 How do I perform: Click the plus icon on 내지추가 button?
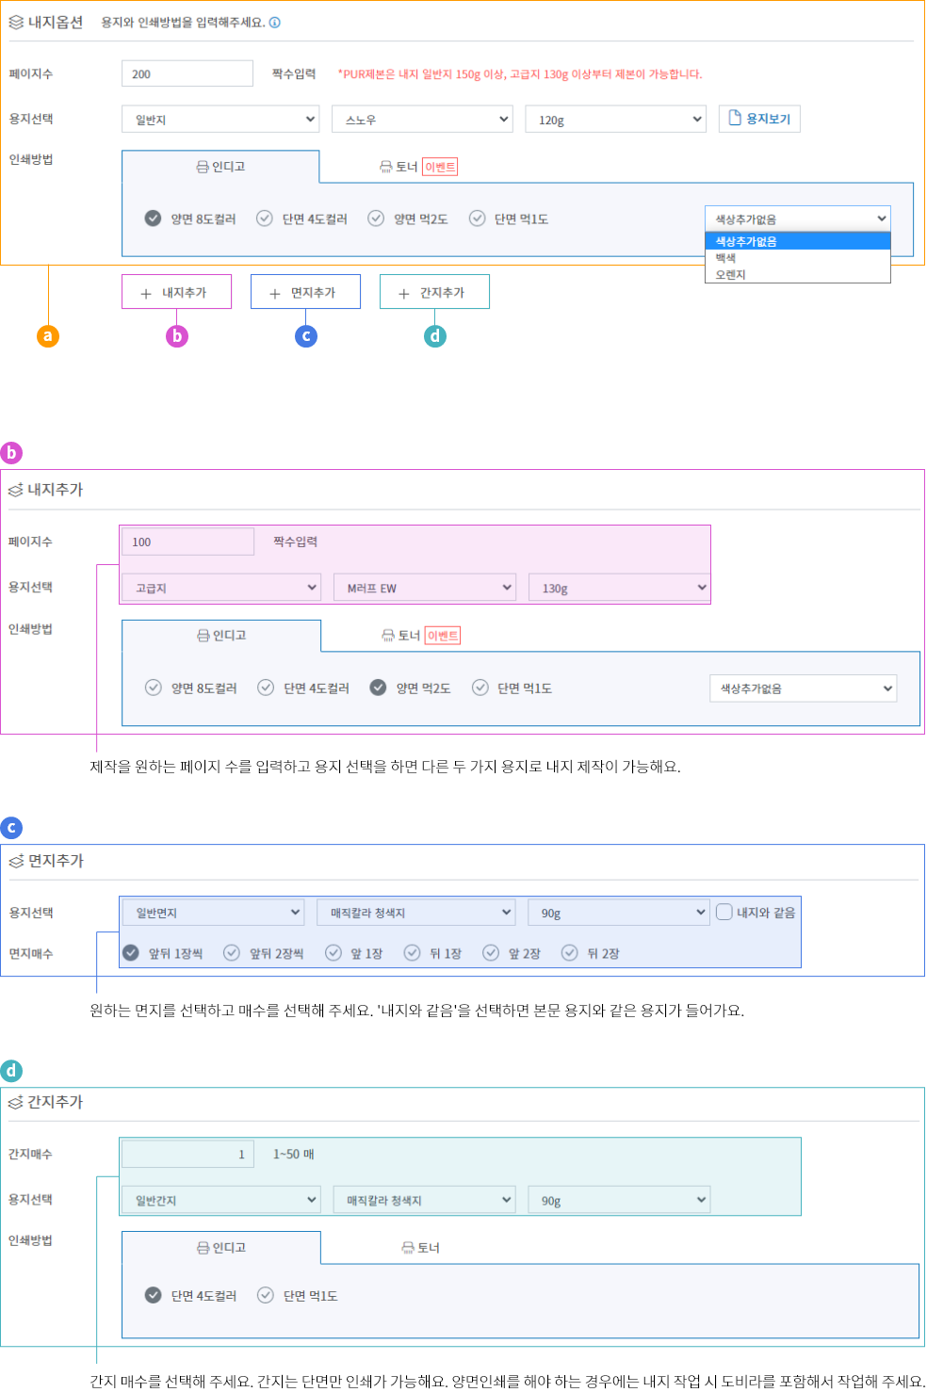tap(146, 294)
